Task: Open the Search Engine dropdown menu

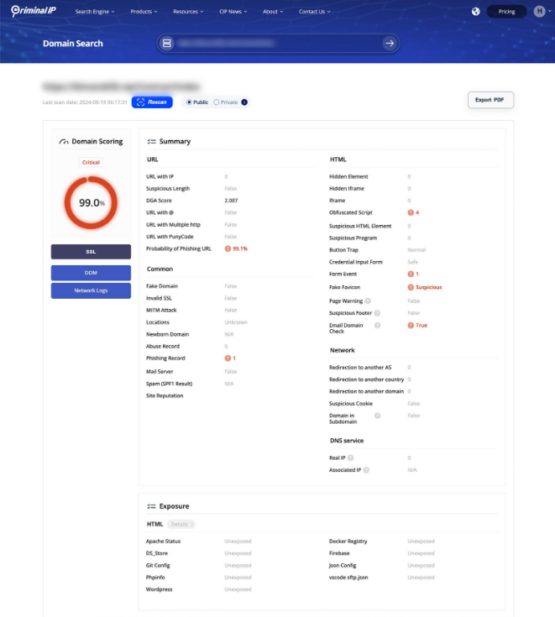Action: point(95,12)
